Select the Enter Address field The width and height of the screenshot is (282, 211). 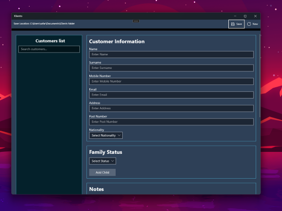[x=171, y=108]
